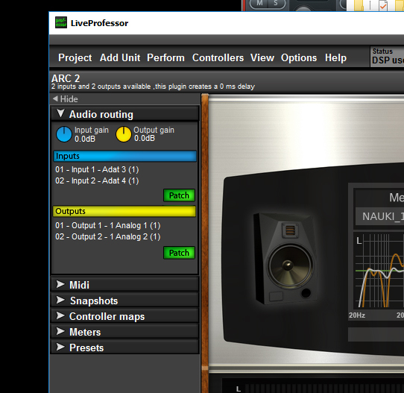Expand the Controller maps section
Image resolution: width=404 pixels, height=393 pixels.
[125, 316]
